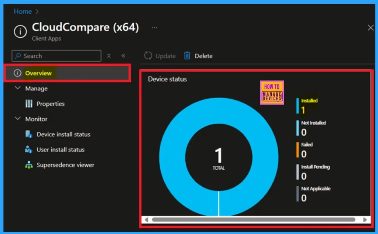
Task: Click the Update refresh icon
Action: pos(148,56)
